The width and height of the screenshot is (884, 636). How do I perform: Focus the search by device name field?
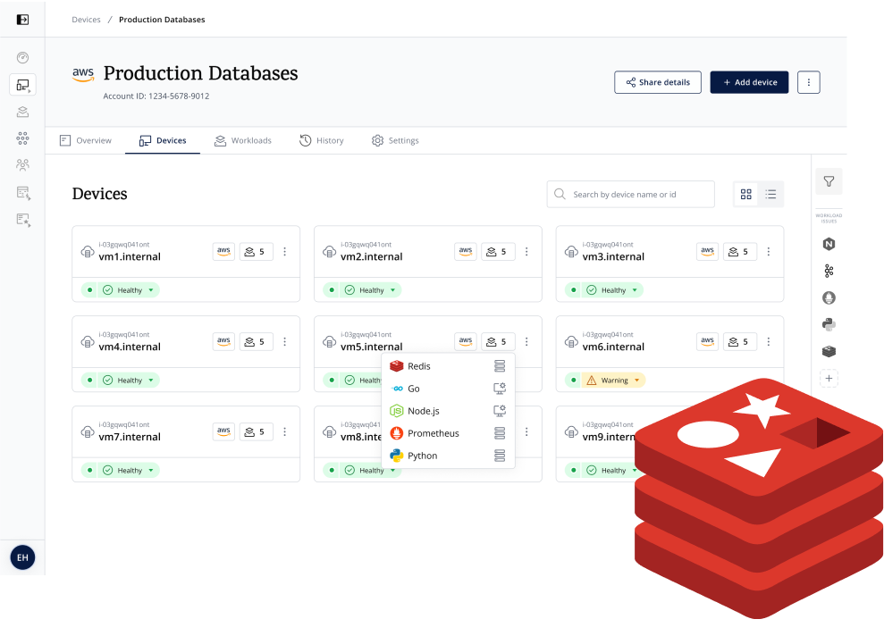click(x=630, y=195)
